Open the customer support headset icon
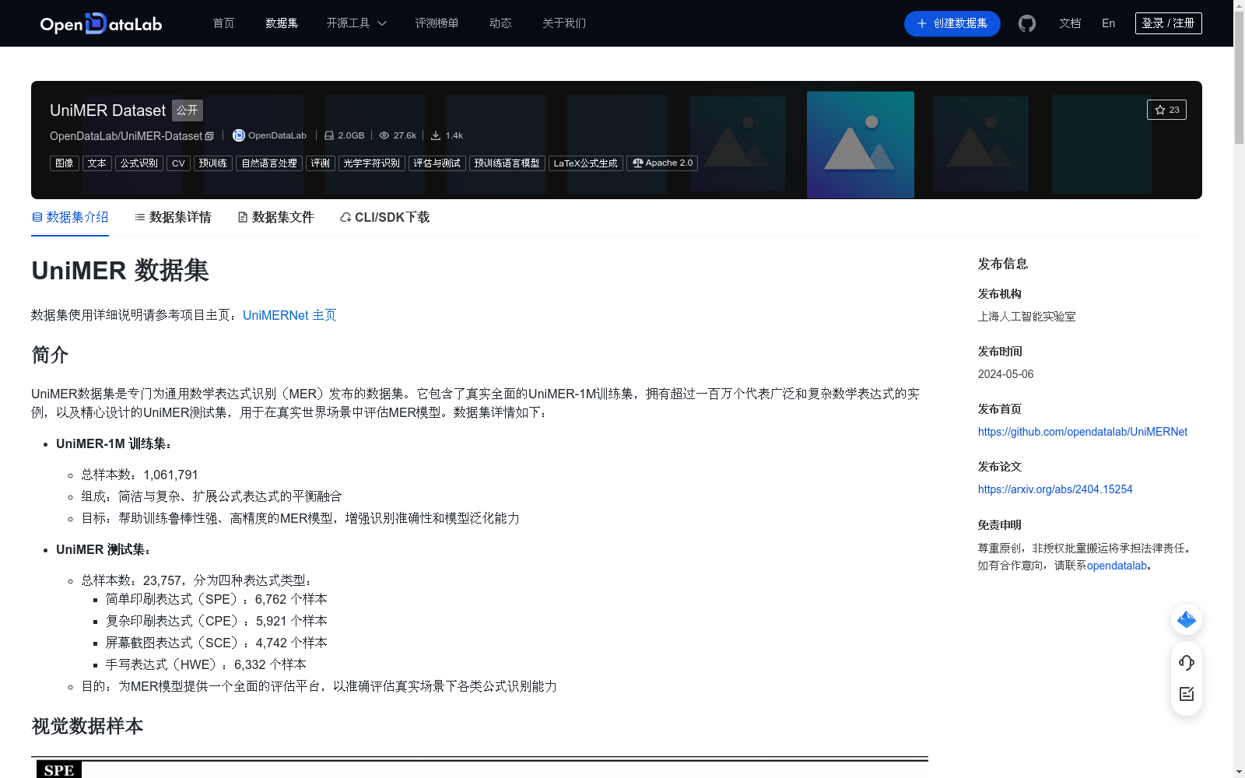Image resolution: width=1245 pixels, height=778 pixels. [x=1187, y=662]
